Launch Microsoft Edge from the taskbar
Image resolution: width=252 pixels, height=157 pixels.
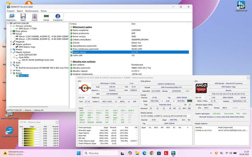(144, 153)
